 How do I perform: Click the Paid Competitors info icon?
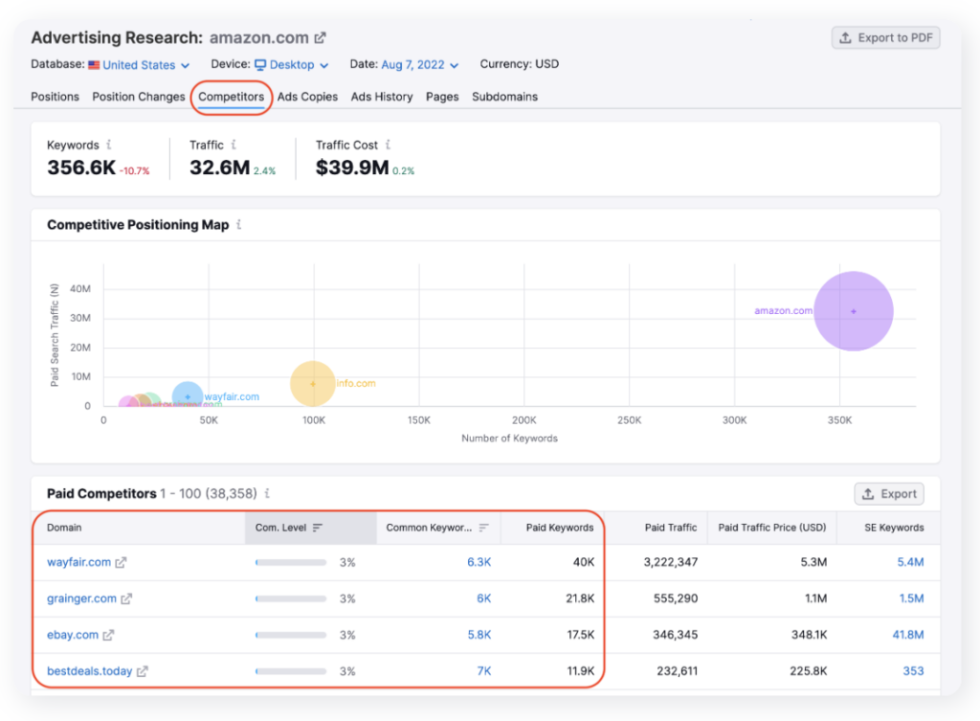267,493
